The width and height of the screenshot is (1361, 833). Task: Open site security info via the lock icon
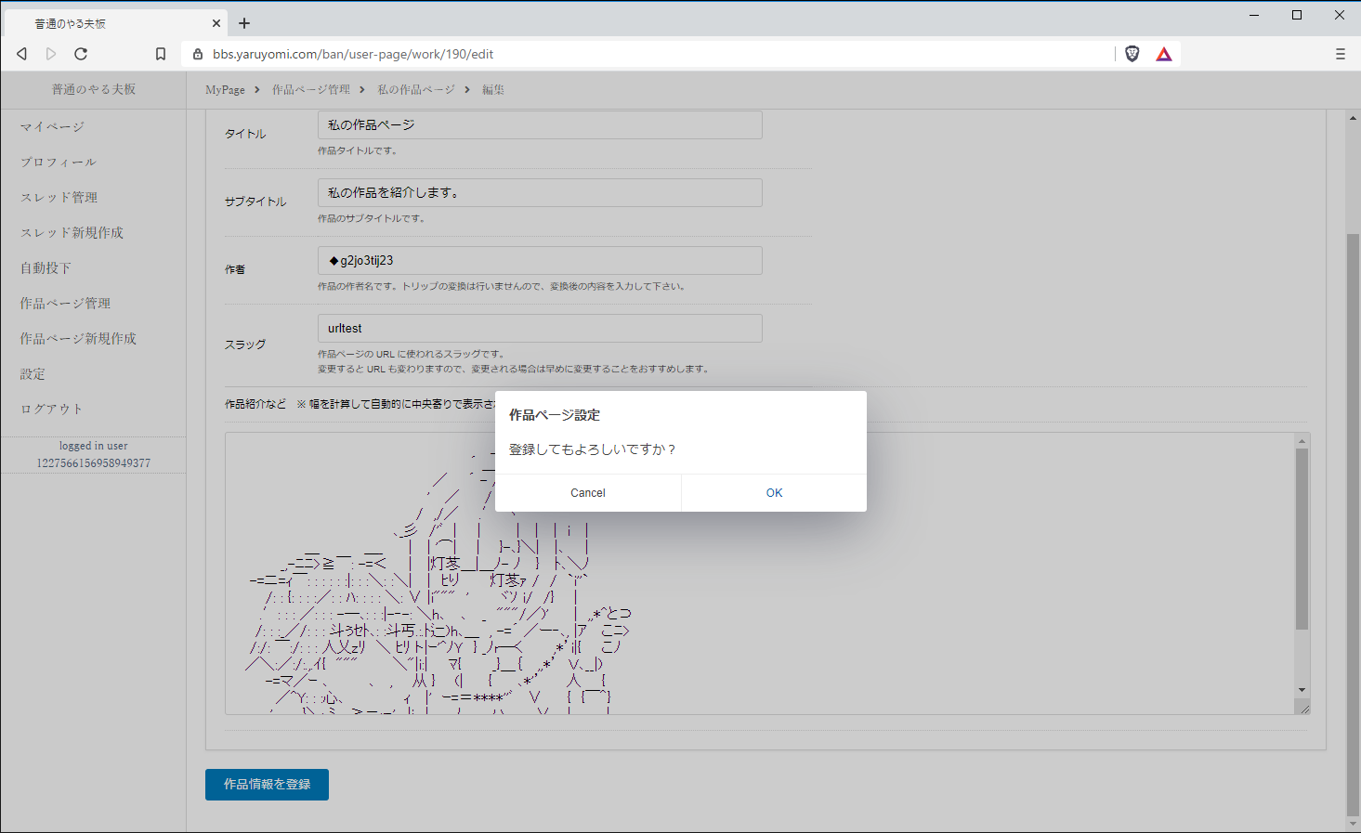tap(197, 54)
